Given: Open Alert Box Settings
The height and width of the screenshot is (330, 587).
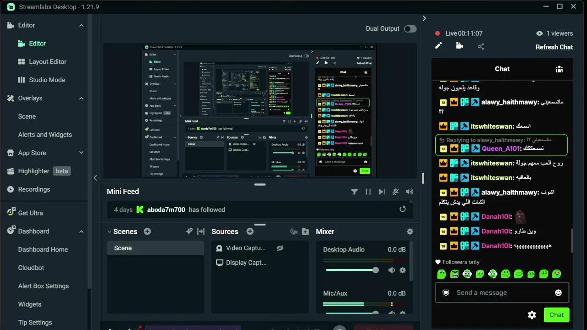Looking at the screenshot, I should [x=44, y=286].
